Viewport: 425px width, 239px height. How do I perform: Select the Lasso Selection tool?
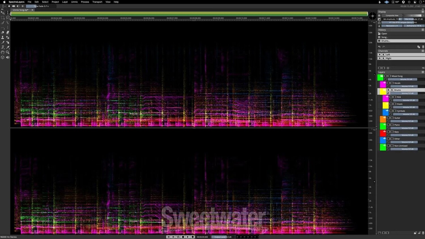(8, 18)
